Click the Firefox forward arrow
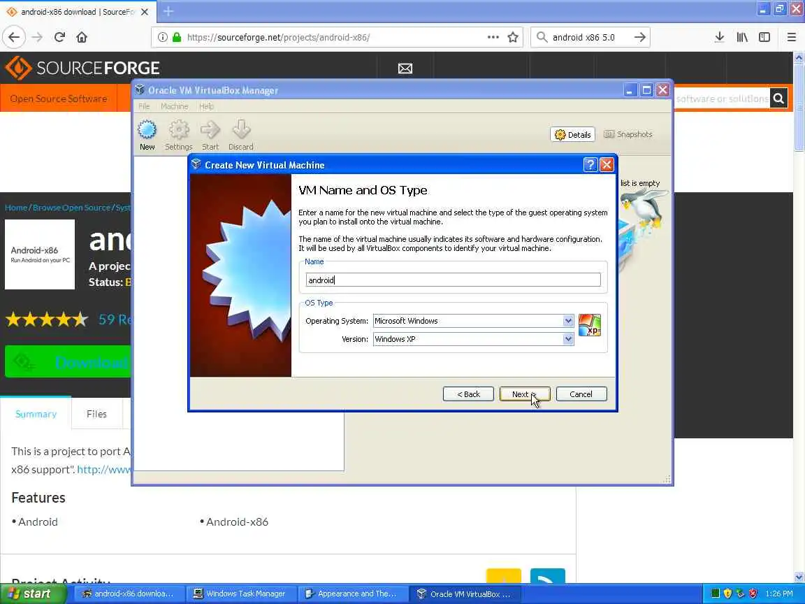The image size is (805, 604). tap(37, 37)
